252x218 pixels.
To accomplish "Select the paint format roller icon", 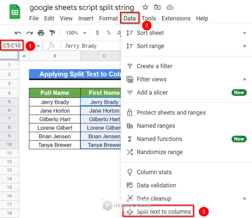I will pyautogui.click(x=52, y=33).
